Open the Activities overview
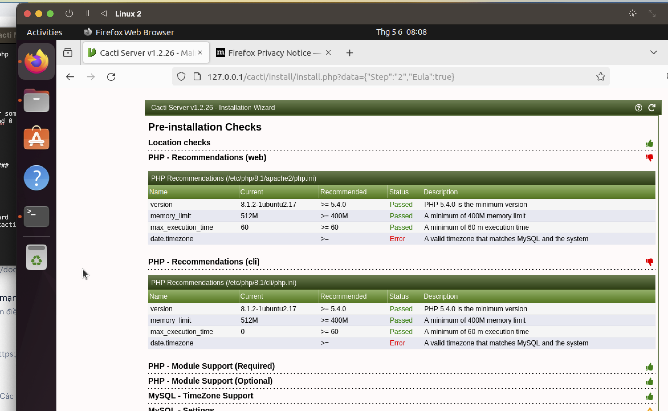 pyautogui.click(x=44, y=32)
